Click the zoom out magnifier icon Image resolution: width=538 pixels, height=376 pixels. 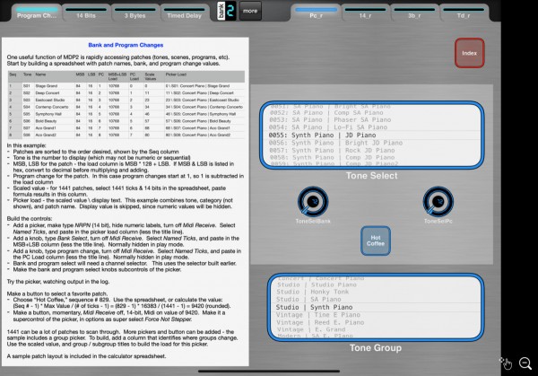tap(525, 363)
